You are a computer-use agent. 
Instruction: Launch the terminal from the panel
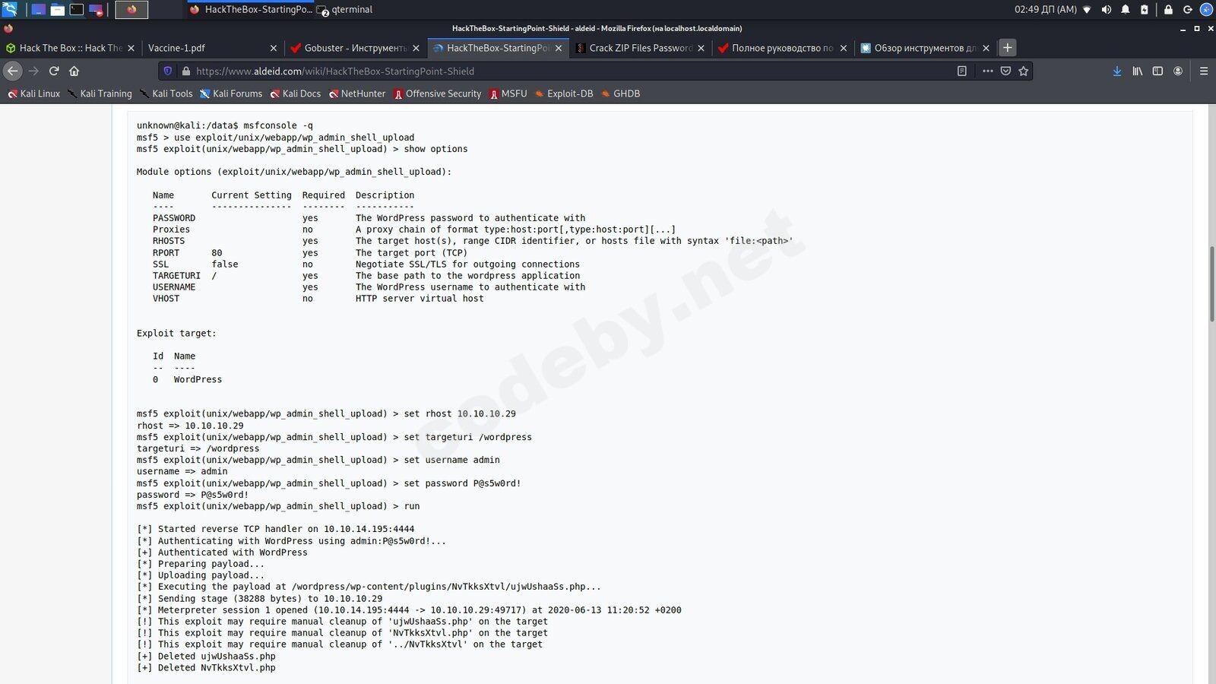[77, 10]
